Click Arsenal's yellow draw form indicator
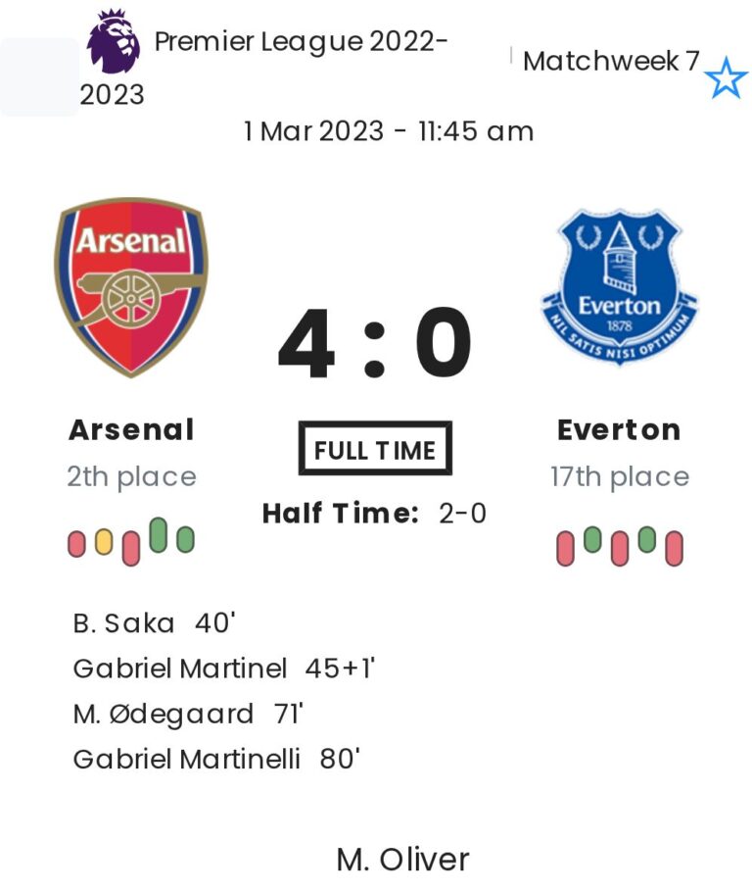The image size is (752, 891). click(104, 542)
